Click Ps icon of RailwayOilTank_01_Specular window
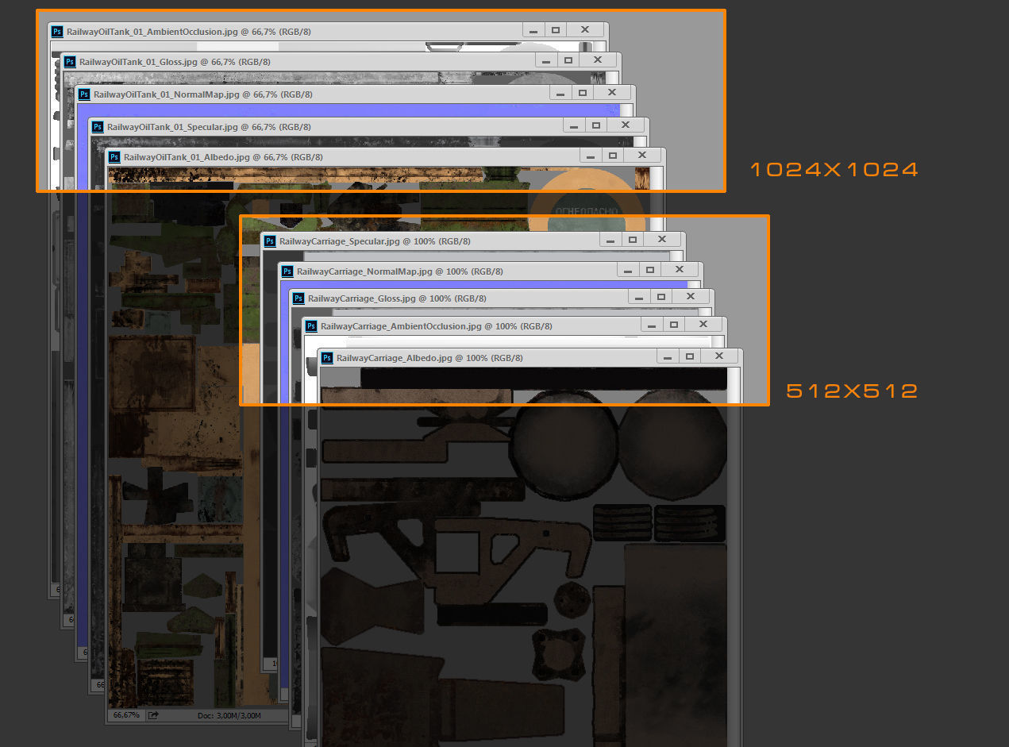 (98, 126)
